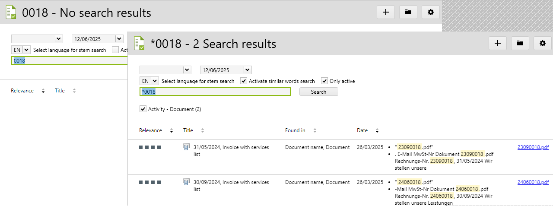
Task: Open the folder icon in the 'No search results' header
Action: click(x=408, y=13)
